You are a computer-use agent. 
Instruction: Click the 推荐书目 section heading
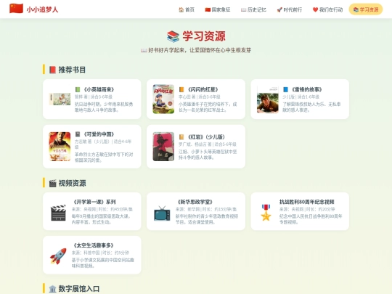[x=72, y=70]
